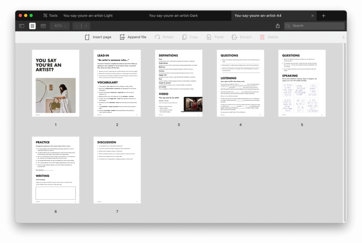Rotate the selected page
362x243 pixels.
point(164,37)
